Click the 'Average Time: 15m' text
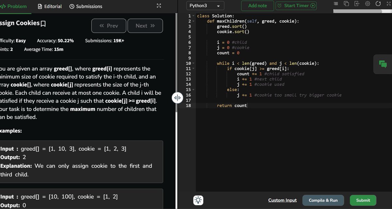The height and width of the screenshot is (209, 392). click(x=44, y=49)
